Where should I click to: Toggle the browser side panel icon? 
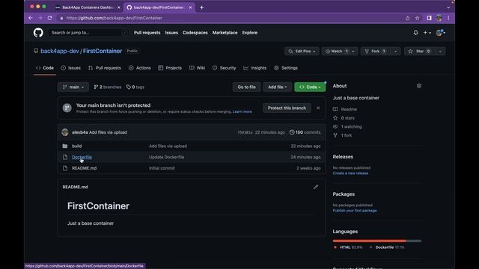tap(429, 18)
